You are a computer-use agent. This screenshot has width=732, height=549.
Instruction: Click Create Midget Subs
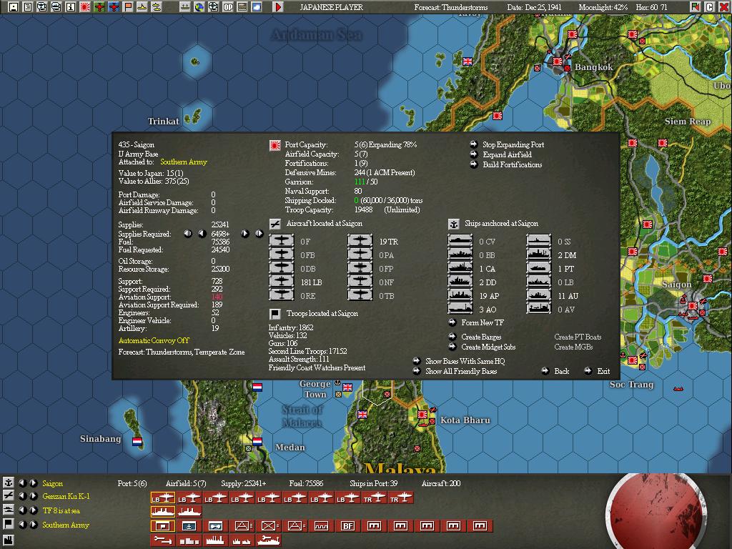(x=488, y=347)
